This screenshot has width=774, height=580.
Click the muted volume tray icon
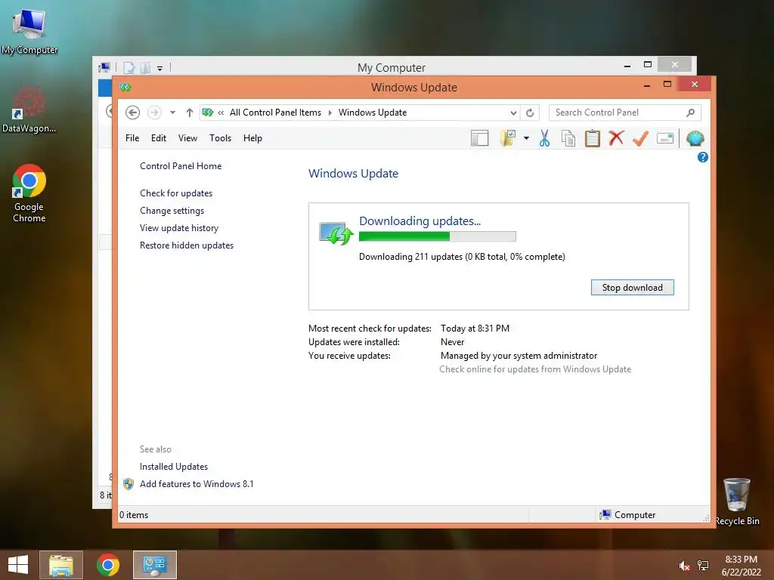(x=684, y=566)
